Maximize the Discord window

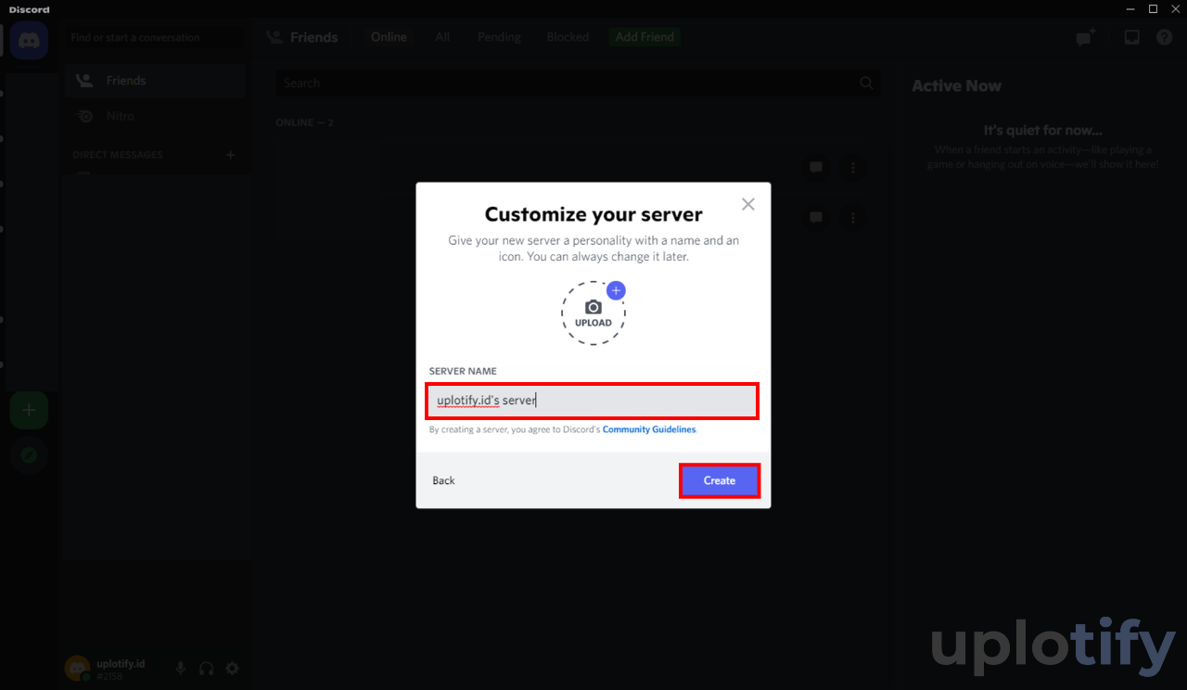(1153, 8)
